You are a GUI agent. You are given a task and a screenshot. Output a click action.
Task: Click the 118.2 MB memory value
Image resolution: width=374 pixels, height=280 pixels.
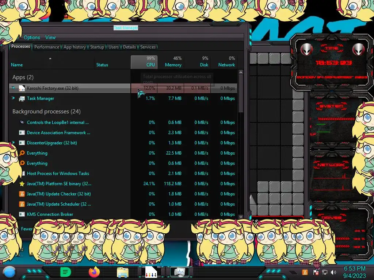(172, 184)
